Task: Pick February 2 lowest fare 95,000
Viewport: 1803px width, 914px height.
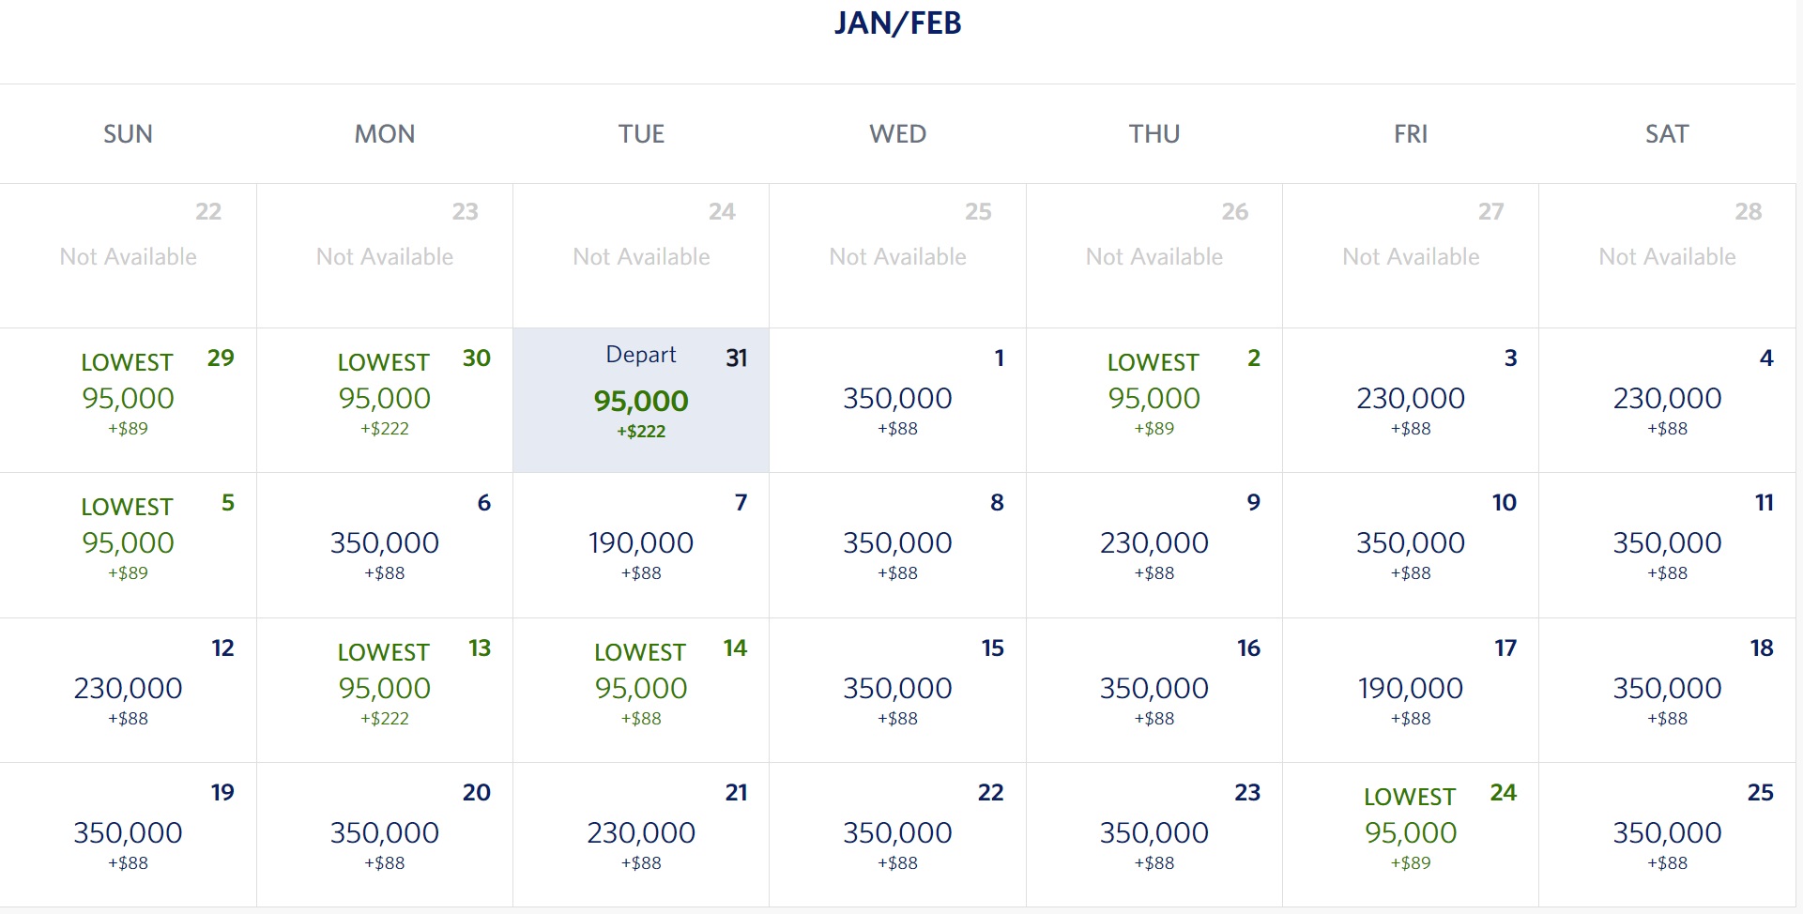Action: 1154,400
